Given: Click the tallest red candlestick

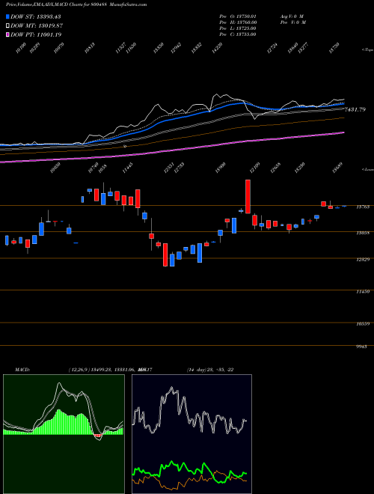Looking at the screenshot, I should coord(248,197).
